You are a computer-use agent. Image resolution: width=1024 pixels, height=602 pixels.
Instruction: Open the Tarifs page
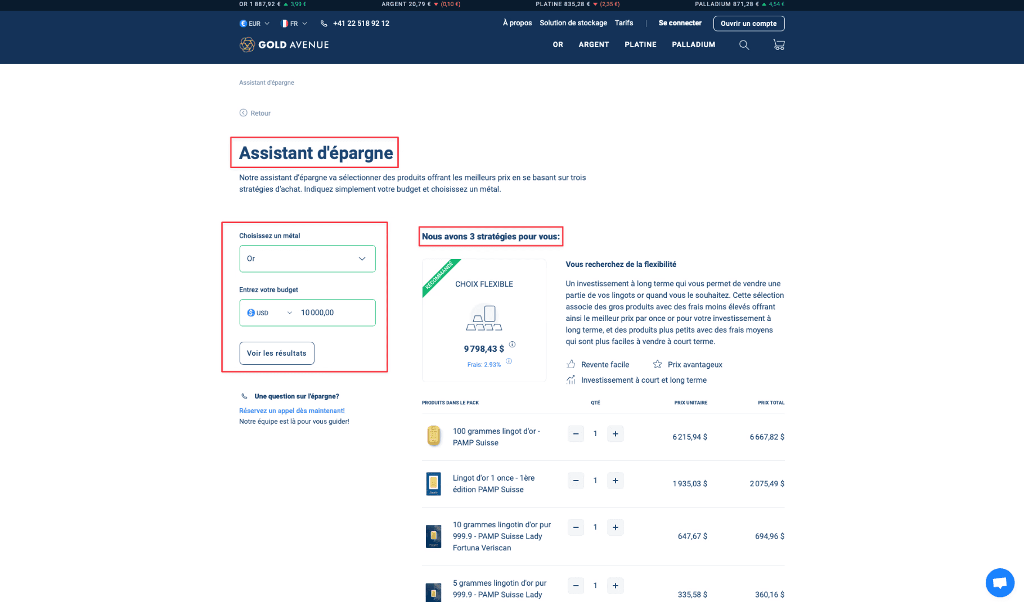coord(624,23)
